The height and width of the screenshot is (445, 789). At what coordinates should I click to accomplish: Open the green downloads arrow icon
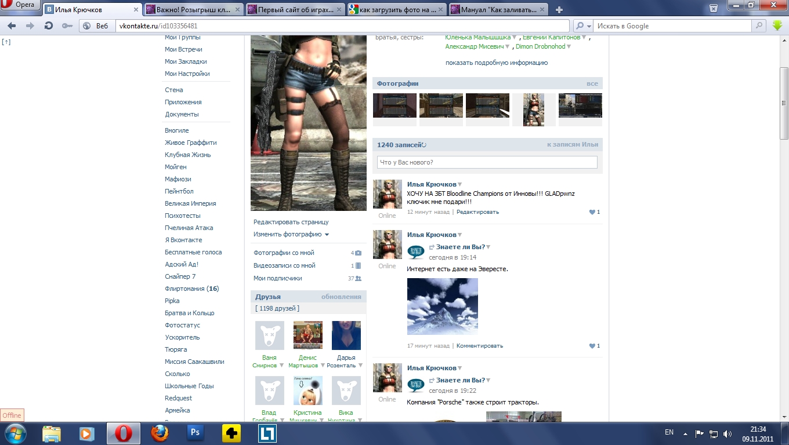pos(777,26)
